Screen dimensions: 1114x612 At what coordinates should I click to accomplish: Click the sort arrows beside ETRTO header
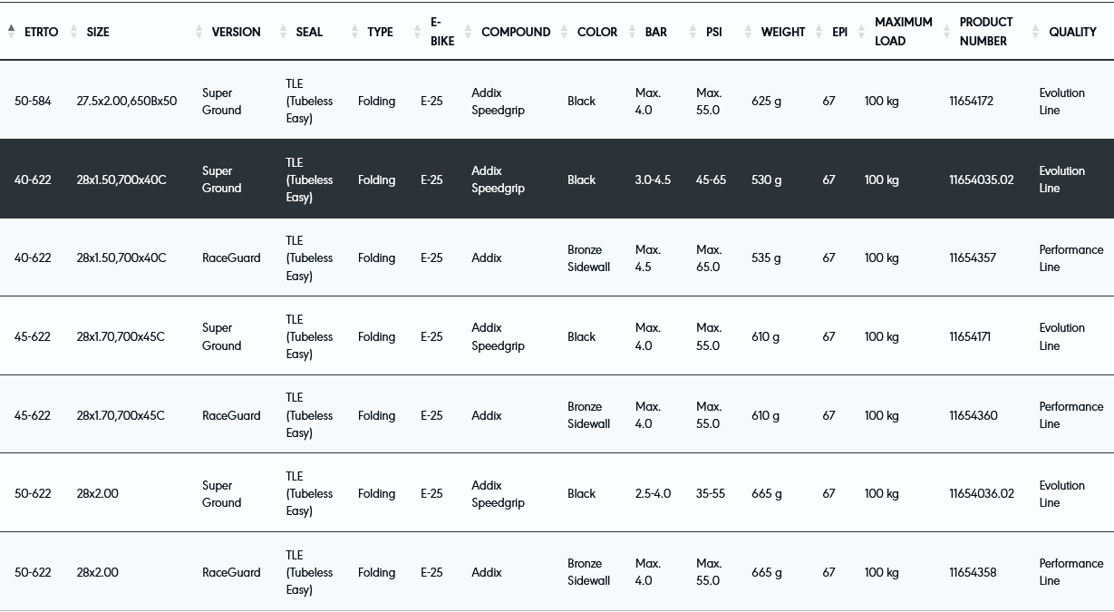pyautogui.click(x=11, y=32)
